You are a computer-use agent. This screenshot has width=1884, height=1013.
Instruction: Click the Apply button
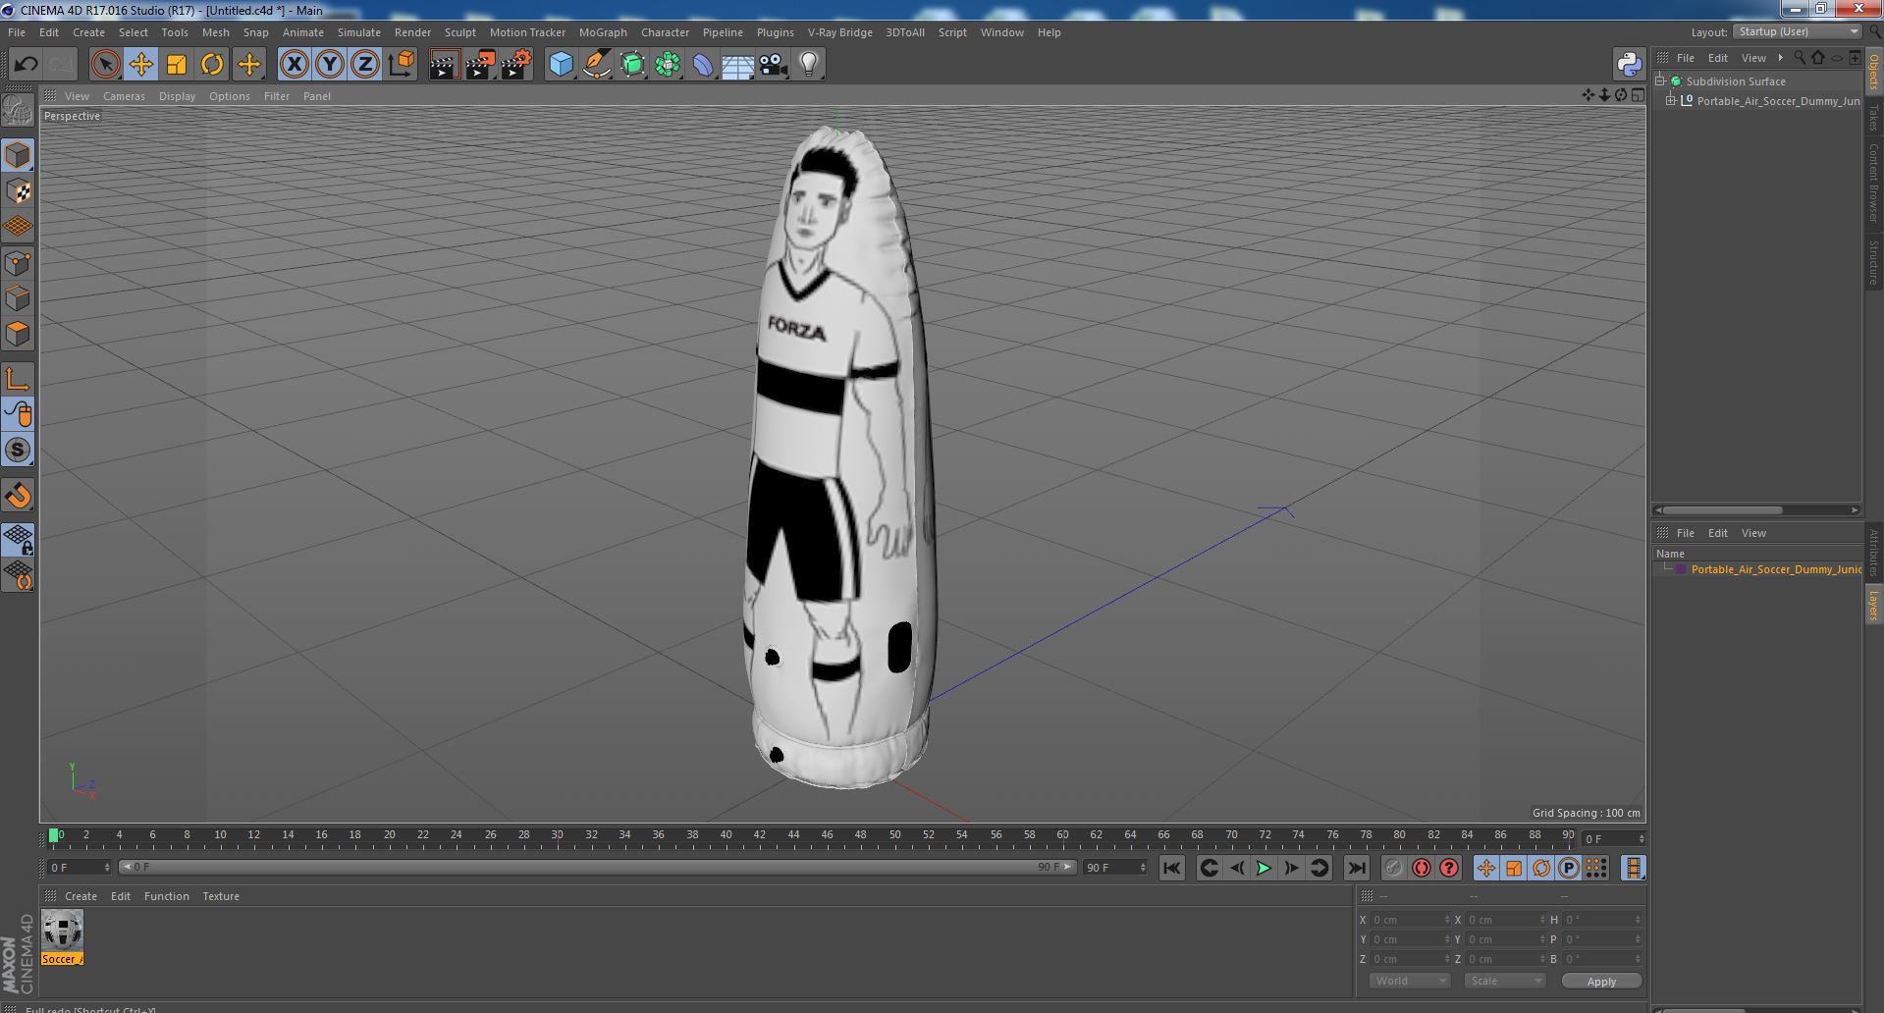point(1601,981)
